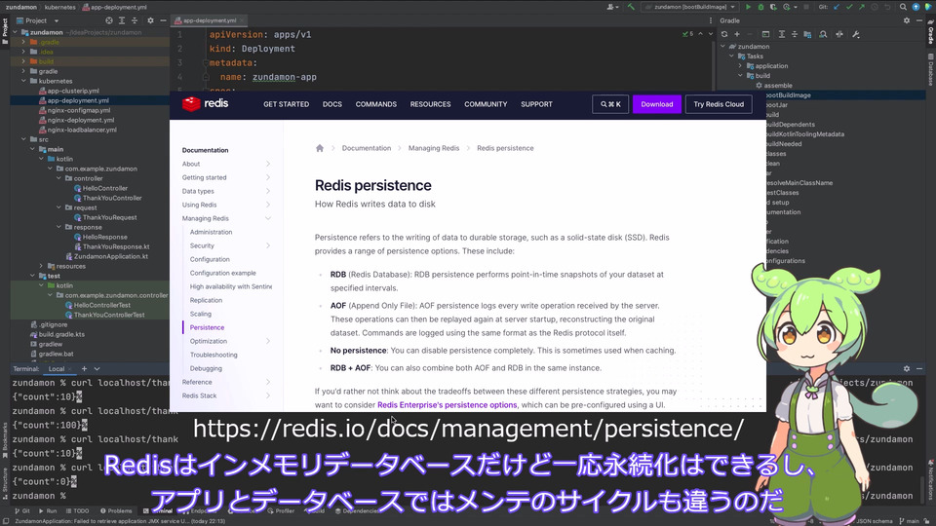Open the GET STARTED menu on Redis site
The image size is (936, 526).
click(286, 104)
